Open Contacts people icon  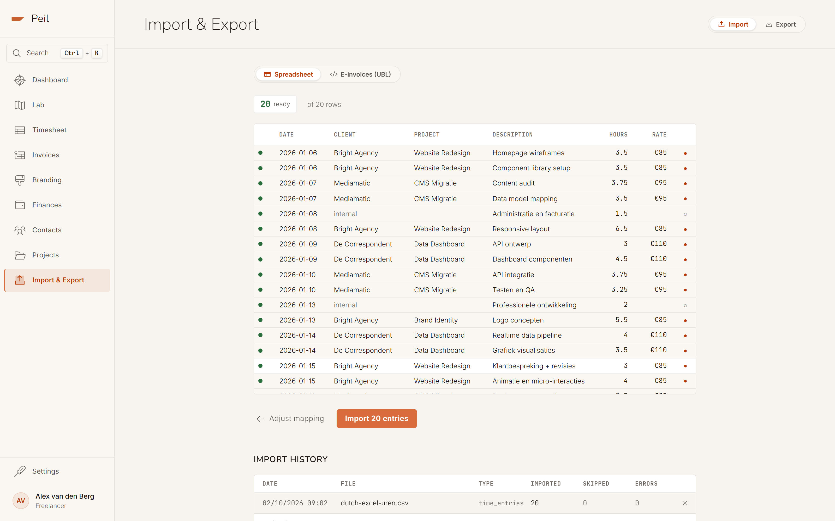coord(20,230)
